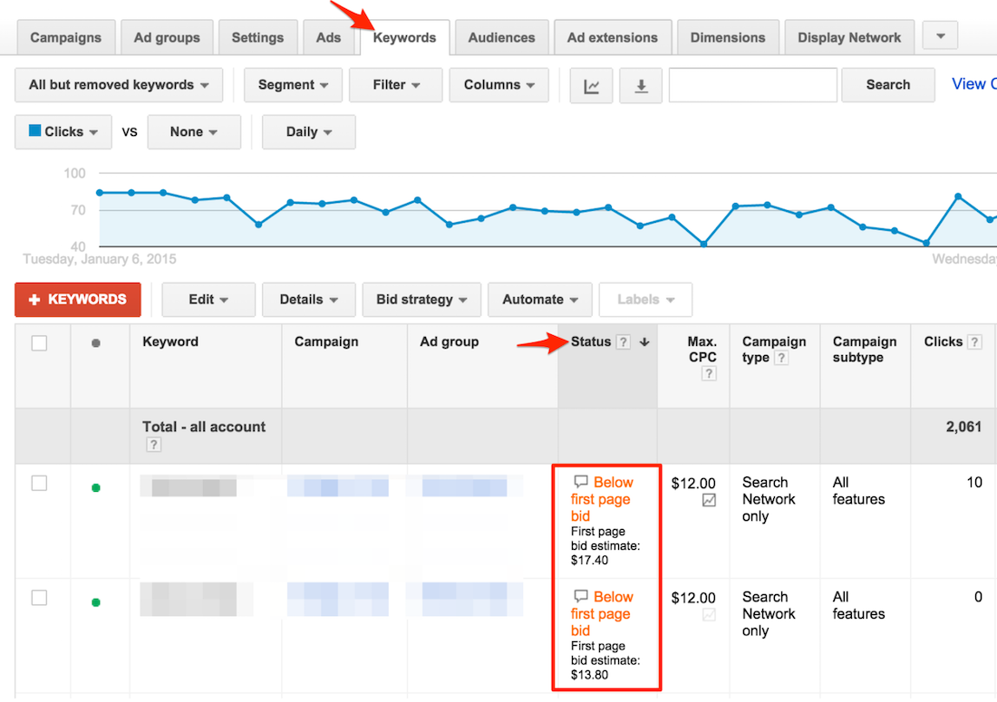The height and width of the screenshot is (702, 997).
Task: Open the Segment dropdown
Action: click(x=293, y=84)
